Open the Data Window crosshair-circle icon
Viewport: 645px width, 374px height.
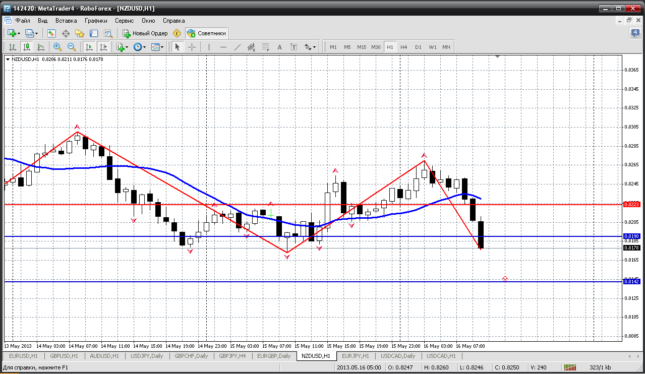coord(66,33)
